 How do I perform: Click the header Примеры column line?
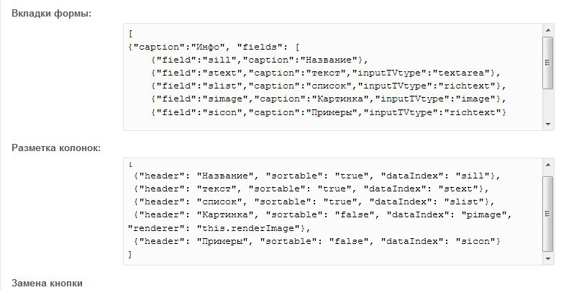click(317, 241)
